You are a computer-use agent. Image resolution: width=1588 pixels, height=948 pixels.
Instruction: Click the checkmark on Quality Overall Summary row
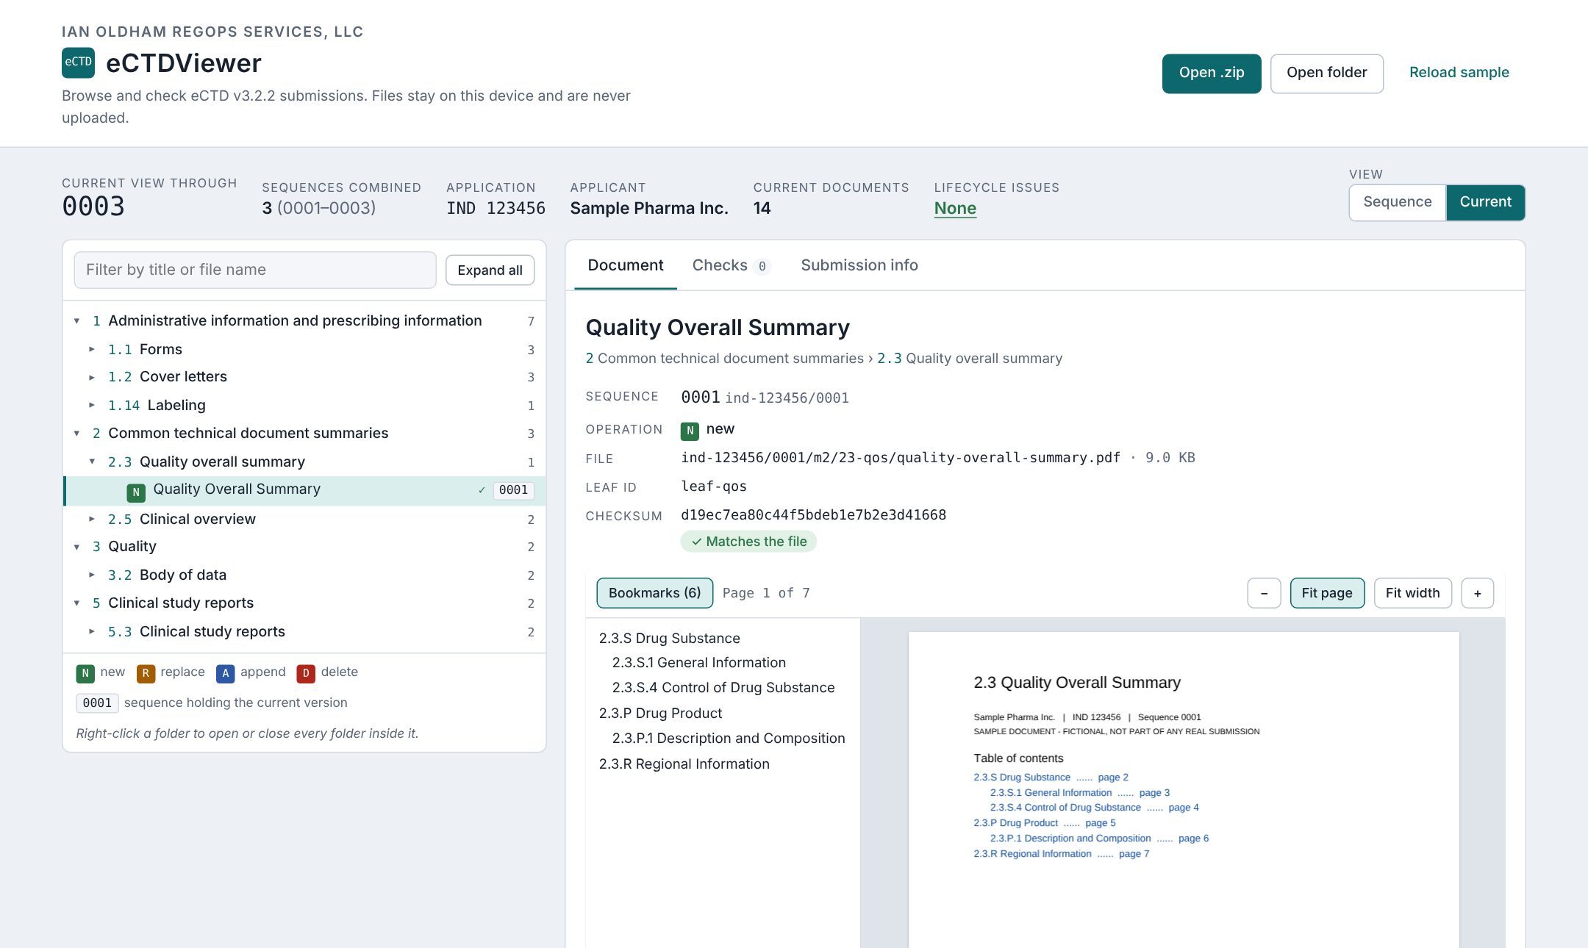click(x=482, y=490)
